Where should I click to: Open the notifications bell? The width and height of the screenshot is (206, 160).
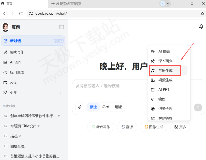pyautogui.click(x=201, y=27)
